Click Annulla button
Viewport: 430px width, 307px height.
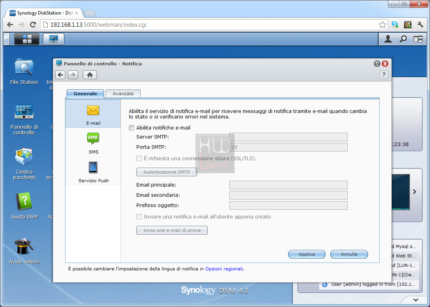(x=349, y=254)
